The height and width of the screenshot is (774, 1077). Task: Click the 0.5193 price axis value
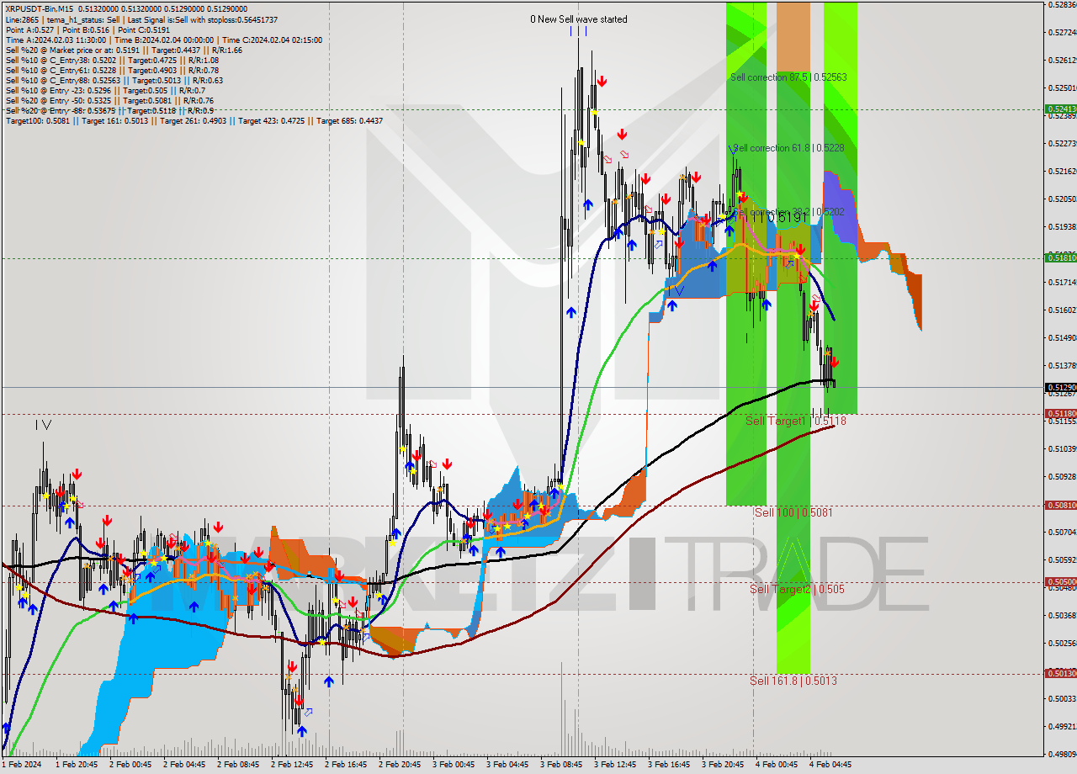point(1063,226)
